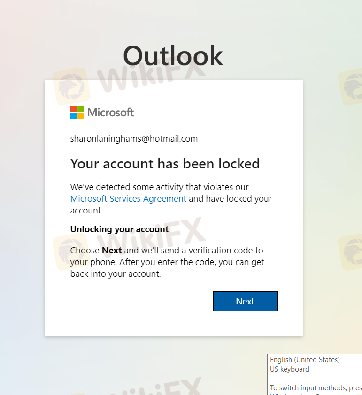Screen dimensions: 362x395
Task: Click "English (United States)" in input tooltip
Action: 305,360
